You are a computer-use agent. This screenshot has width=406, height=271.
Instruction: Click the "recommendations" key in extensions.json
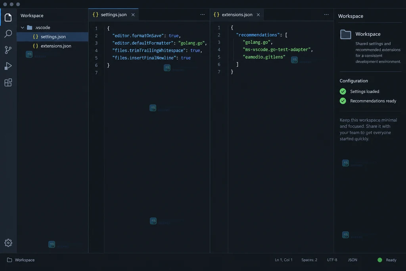258,35
